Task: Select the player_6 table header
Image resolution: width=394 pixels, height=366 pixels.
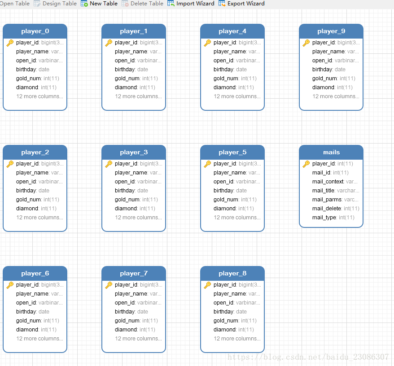Action: [x=35, y=273]
